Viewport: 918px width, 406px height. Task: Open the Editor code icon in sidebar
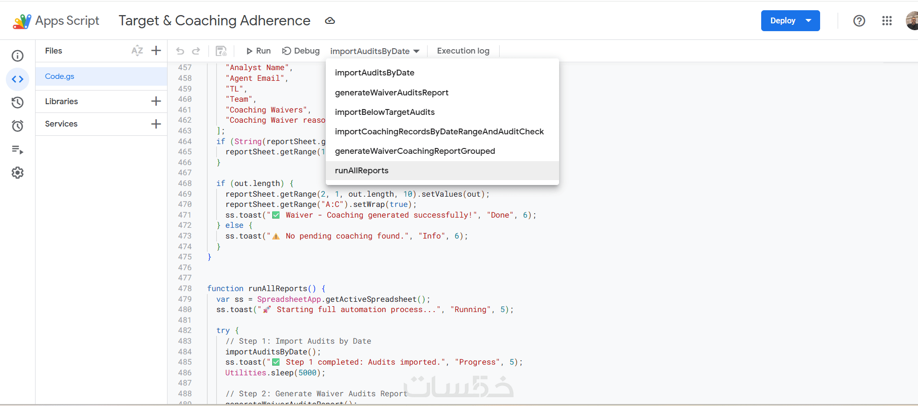point(18,79)
